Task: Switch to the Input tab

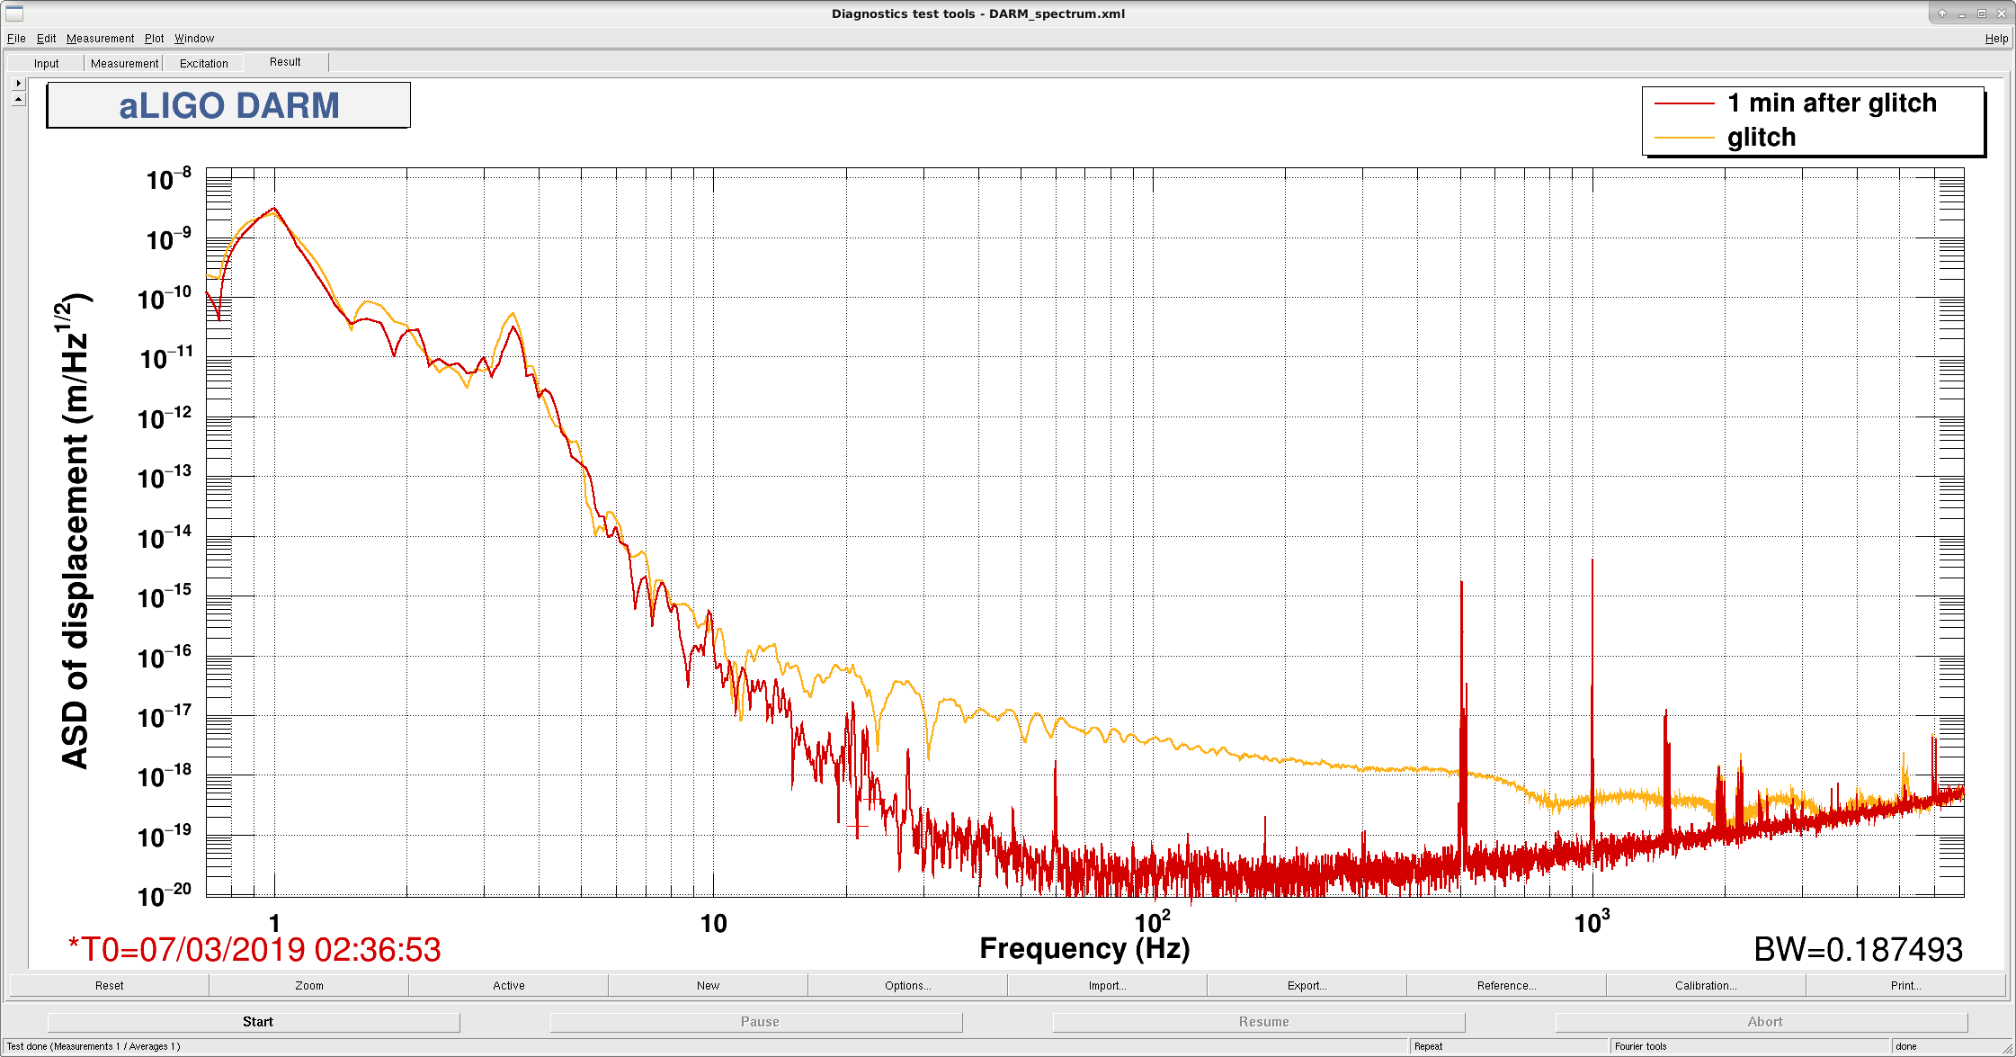Action: (x=47, y=63)
